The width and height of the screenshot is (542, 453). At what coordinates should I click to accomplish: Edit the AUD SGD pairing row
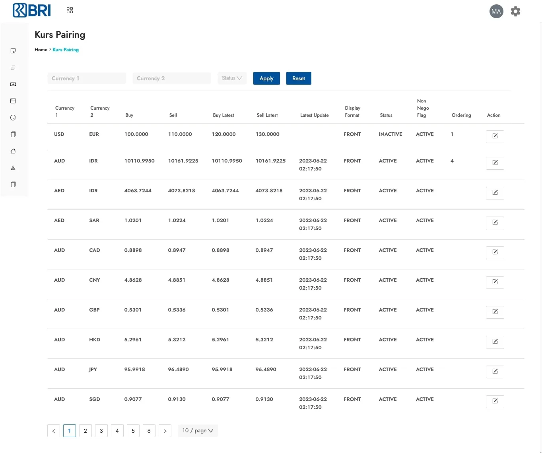click(495, 401)
